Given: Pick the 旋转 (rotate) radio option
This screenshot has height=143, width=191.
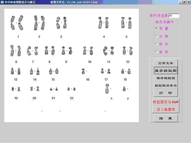Looking at the screenshot, I should 156,52.
